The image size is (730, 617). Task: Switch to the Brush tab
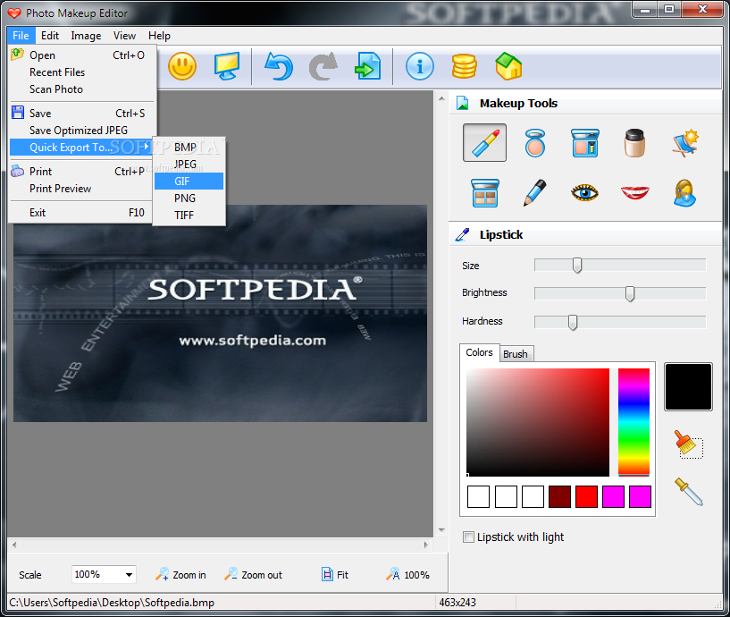click(x=516, y=354)
